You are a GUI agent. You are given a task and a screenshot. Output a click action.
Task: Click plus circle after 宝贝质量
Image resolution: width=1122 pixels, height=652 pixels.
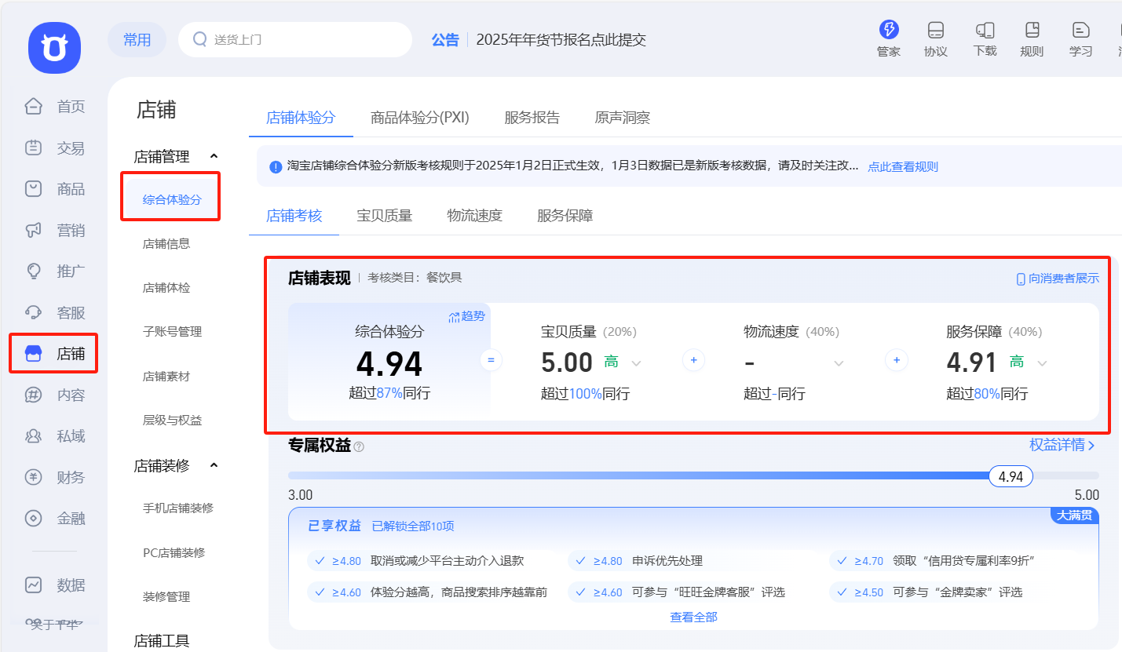(694, 361)
